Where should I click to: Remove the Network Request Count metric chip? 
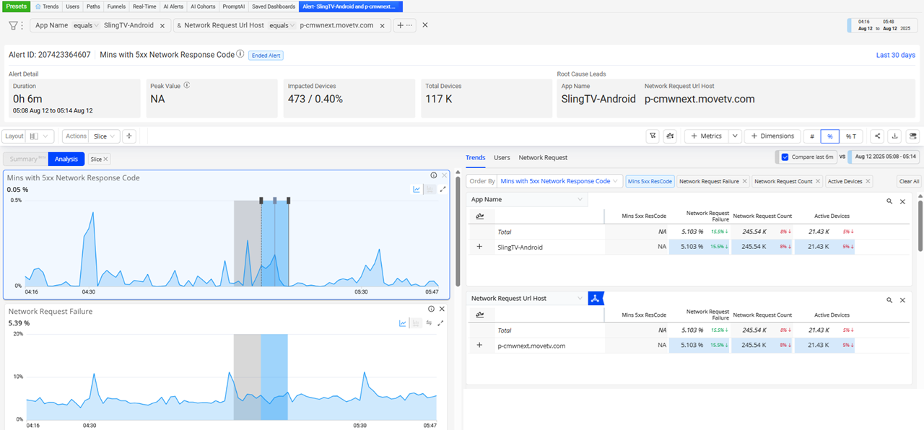pos(819,182)
